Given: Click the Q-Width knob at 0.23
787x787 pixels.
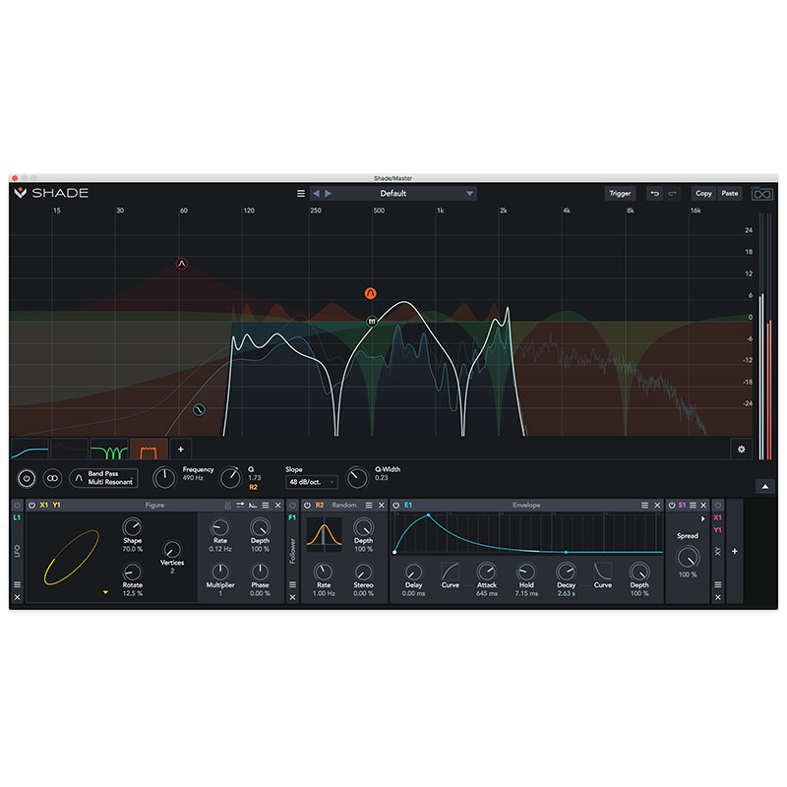Looking at the screenshot, I should tap(357, 478).
